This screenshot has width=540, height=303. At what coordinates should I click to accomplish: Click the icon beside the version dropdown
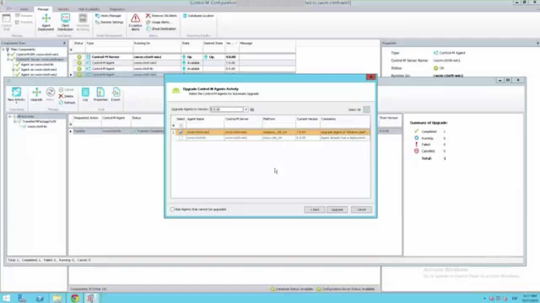click(252, 109)
